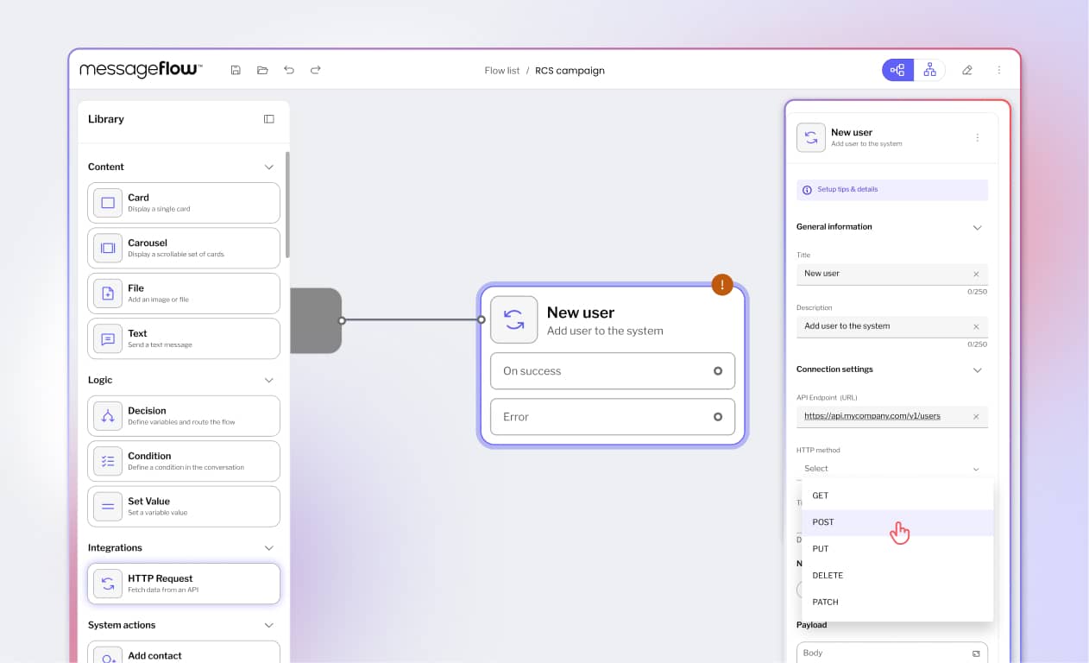Collapse the Logic section
The height and width of the screenshot is (663, 1089).
[269, 380]
